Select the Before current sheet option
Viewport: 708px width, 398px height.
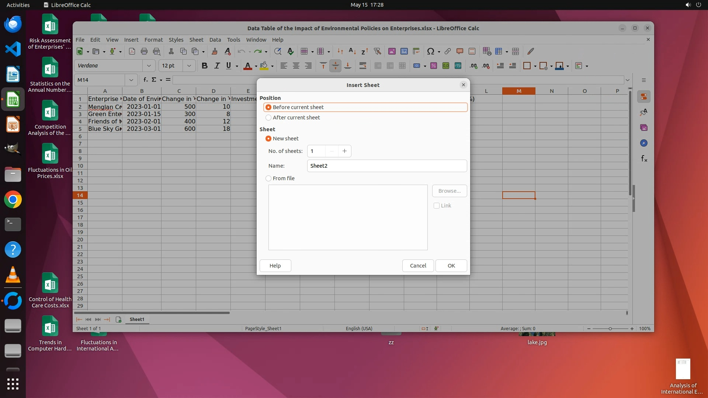(x=268, y=107)
